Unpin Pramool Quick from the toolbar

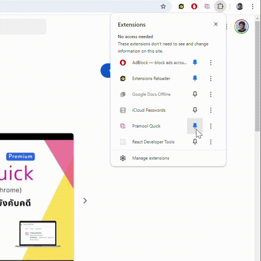195,126
